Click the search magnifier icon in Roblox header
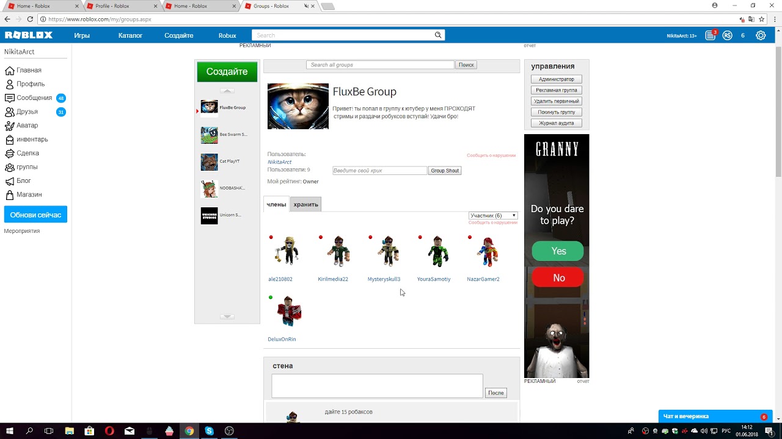Image resolution: width=782 pixels, height=439 pixels. pos(438,35)
